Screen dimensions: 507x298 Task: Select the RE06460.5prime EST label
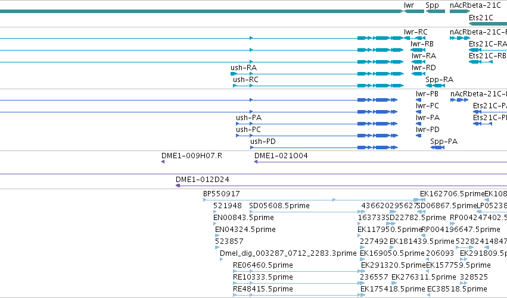(263, 265)
